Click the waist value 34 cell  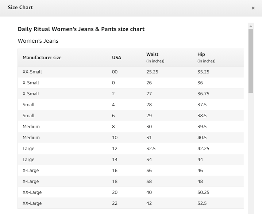(x=149, y=160)
